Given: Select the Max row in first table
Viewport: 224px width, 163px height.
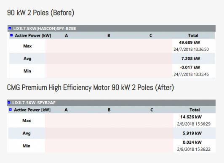Looking at the screenshot, I should tap(112, 46).
